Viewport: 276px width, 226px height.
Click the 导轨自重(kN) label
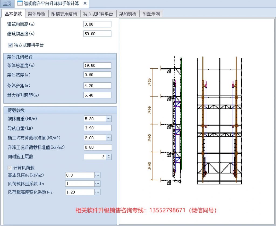(x=20, y=128)
